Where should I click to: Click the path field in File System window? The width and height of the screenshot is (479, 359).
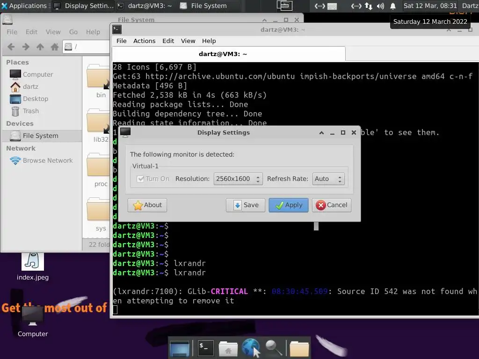(x=87, y=47)
